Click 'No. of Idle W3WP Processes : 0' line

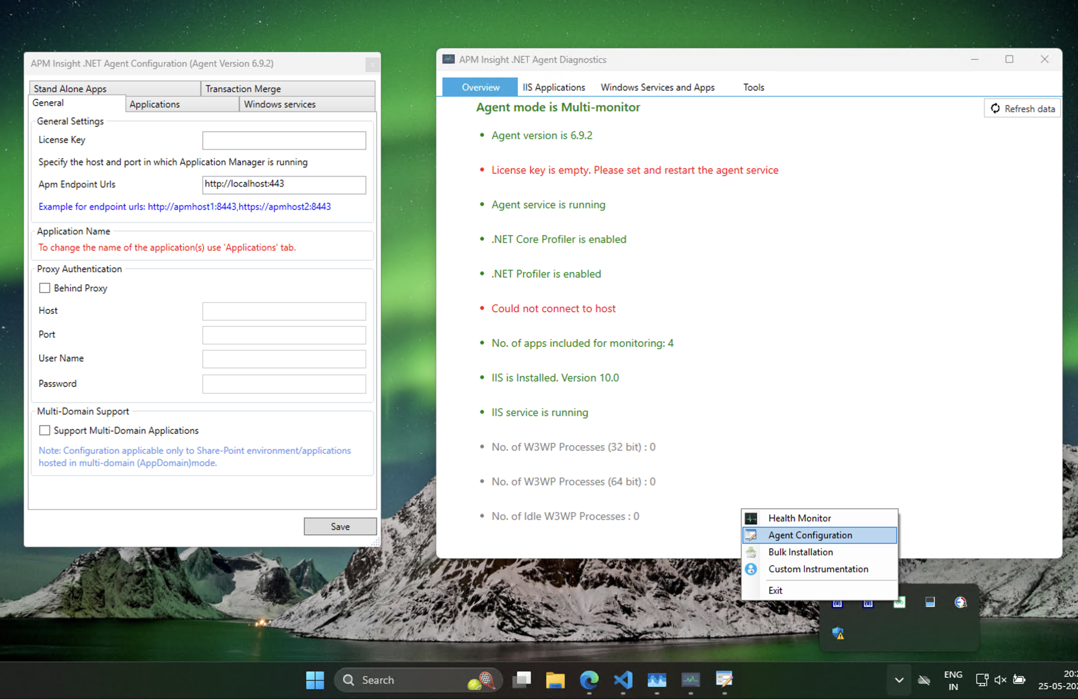coord(565,516)
